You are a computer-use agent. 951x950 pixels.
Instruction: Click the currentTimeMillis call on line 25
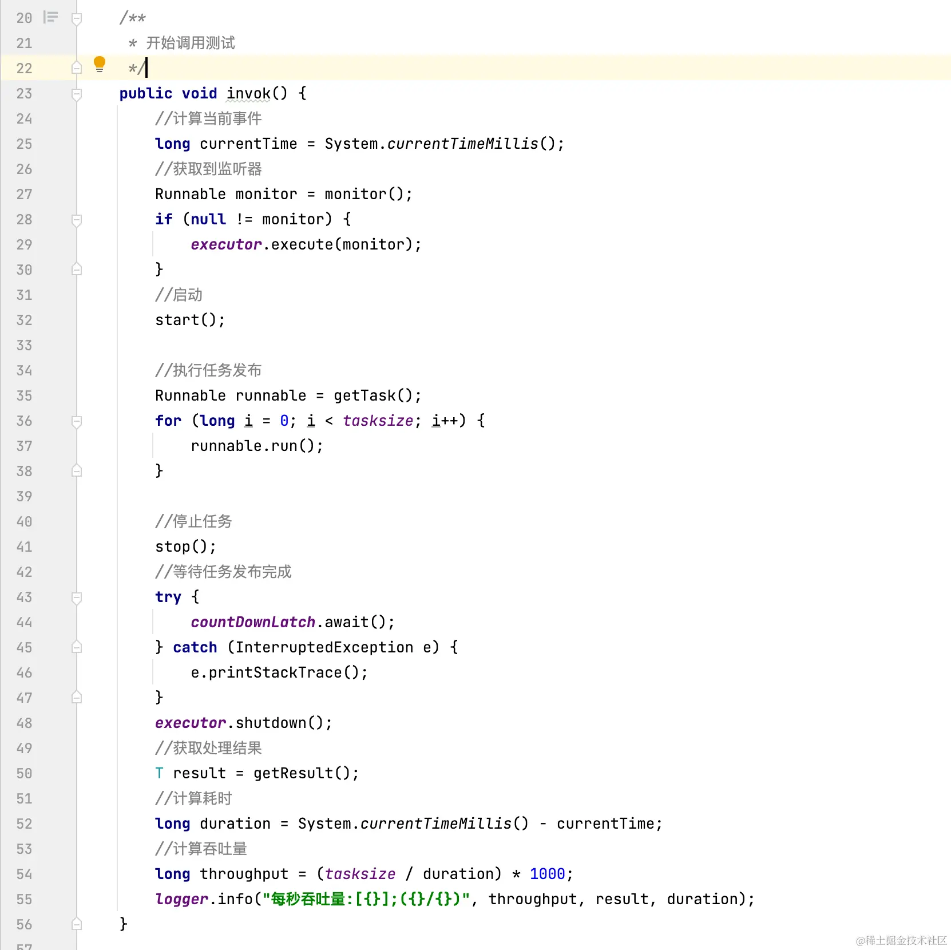463,144
